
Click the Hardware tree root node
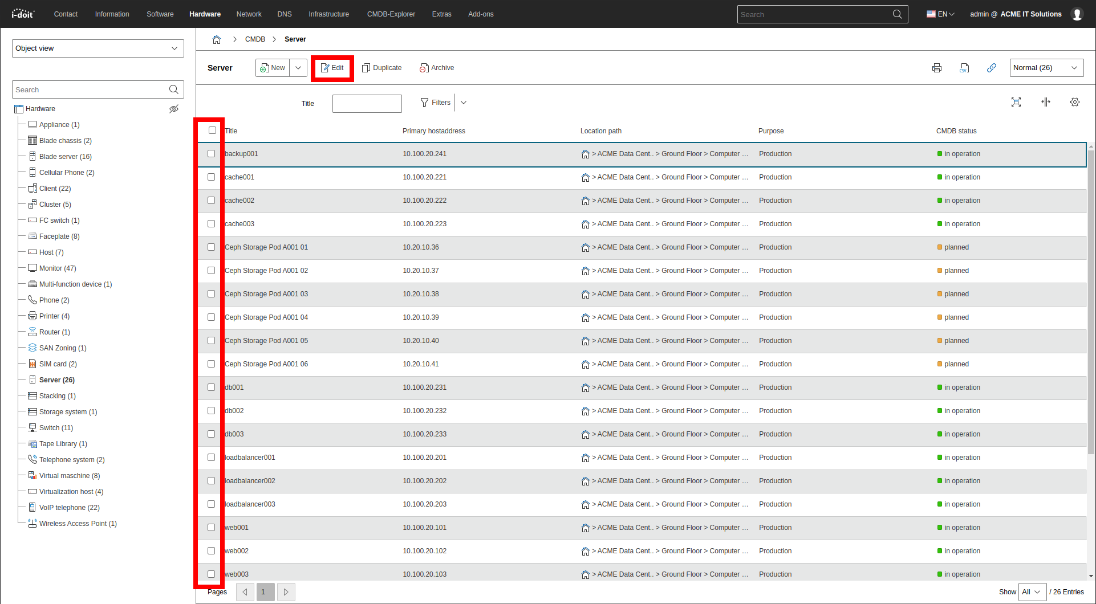tap(35, 109)
